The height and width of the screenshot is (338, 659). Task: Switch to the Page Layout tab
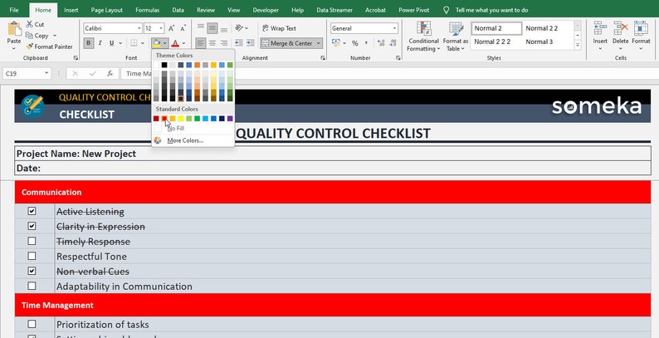107,10
